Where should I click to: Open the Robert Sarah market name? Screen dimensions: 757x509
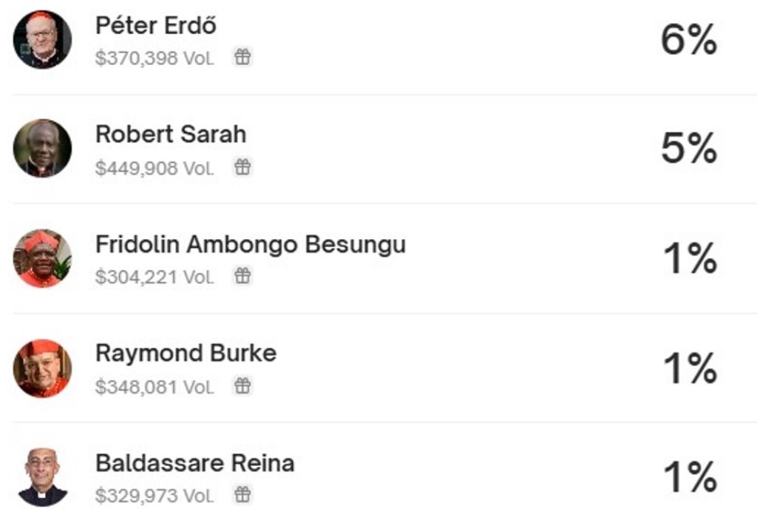171,135
